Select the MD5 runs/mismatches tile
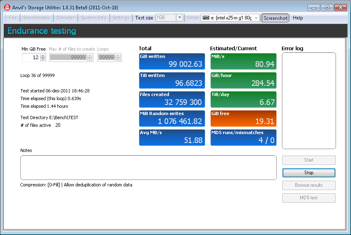 [243, 137]
